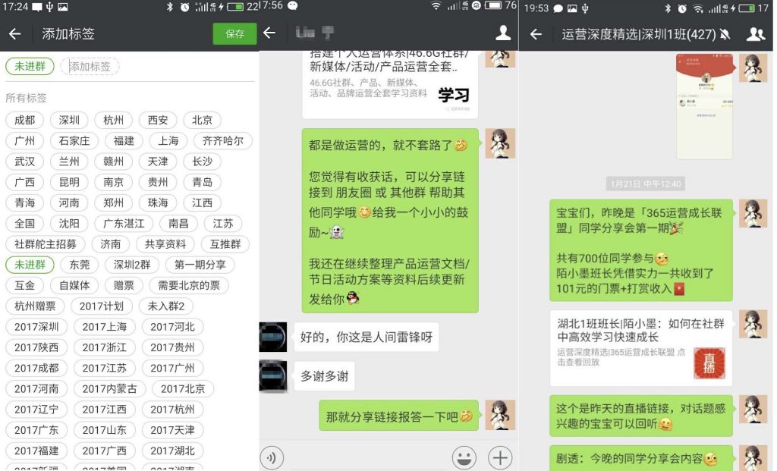
Task: Select the 齐齐哈尔 tag
Action: point(223,141)
